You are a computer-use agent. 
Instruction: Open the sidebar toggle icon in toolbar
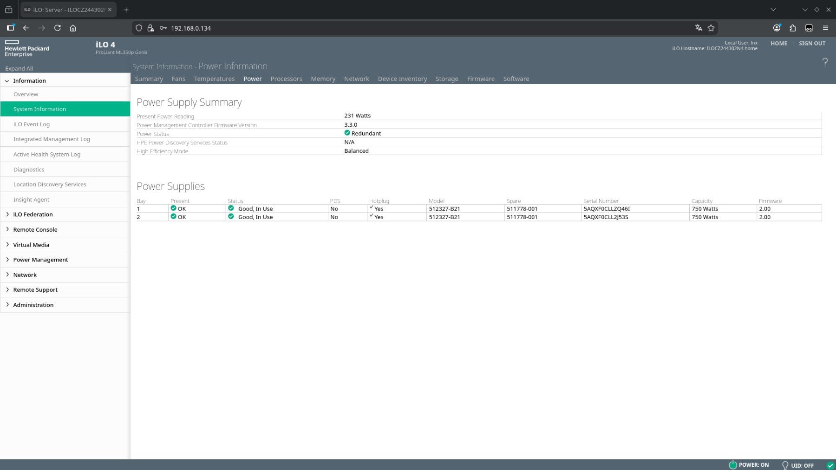click(x=10, y=28)
